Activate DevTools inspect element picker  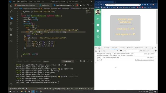(96, 48)
